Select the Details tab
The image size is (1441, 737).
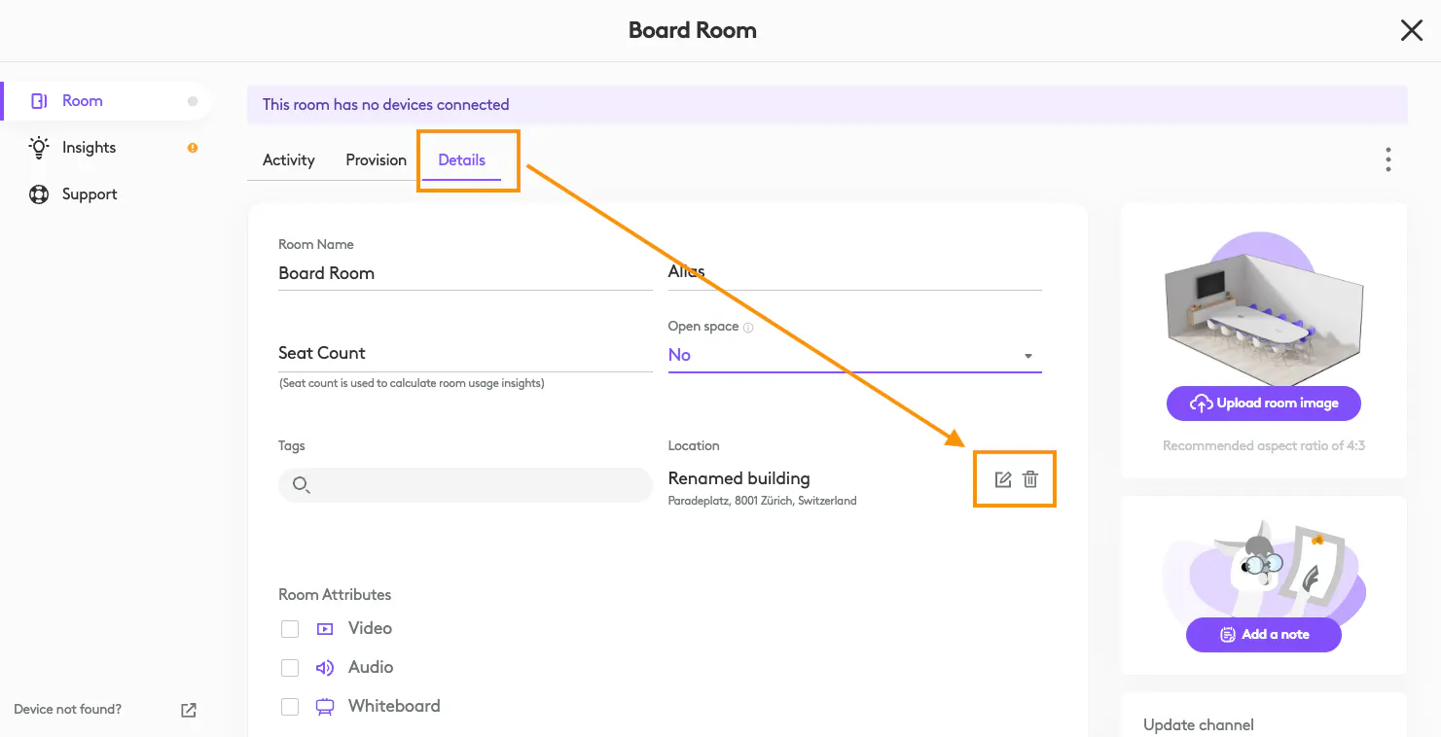(461, 160)
